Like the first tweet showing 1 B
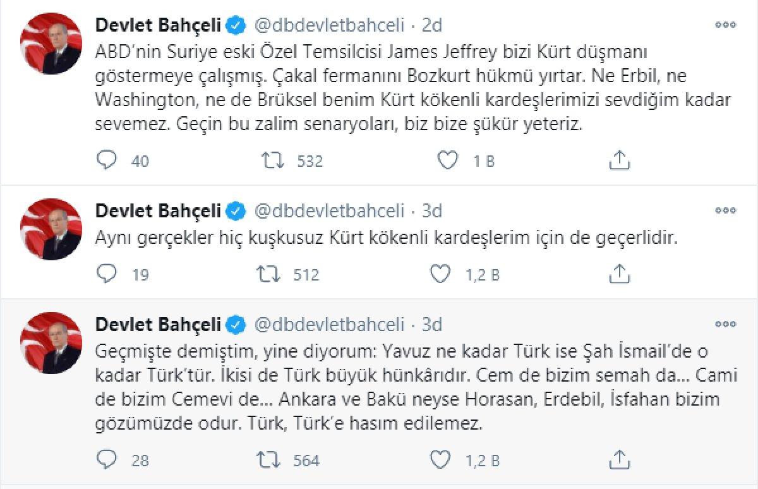This screenshot has height=489, width=758. coord(448,160)
